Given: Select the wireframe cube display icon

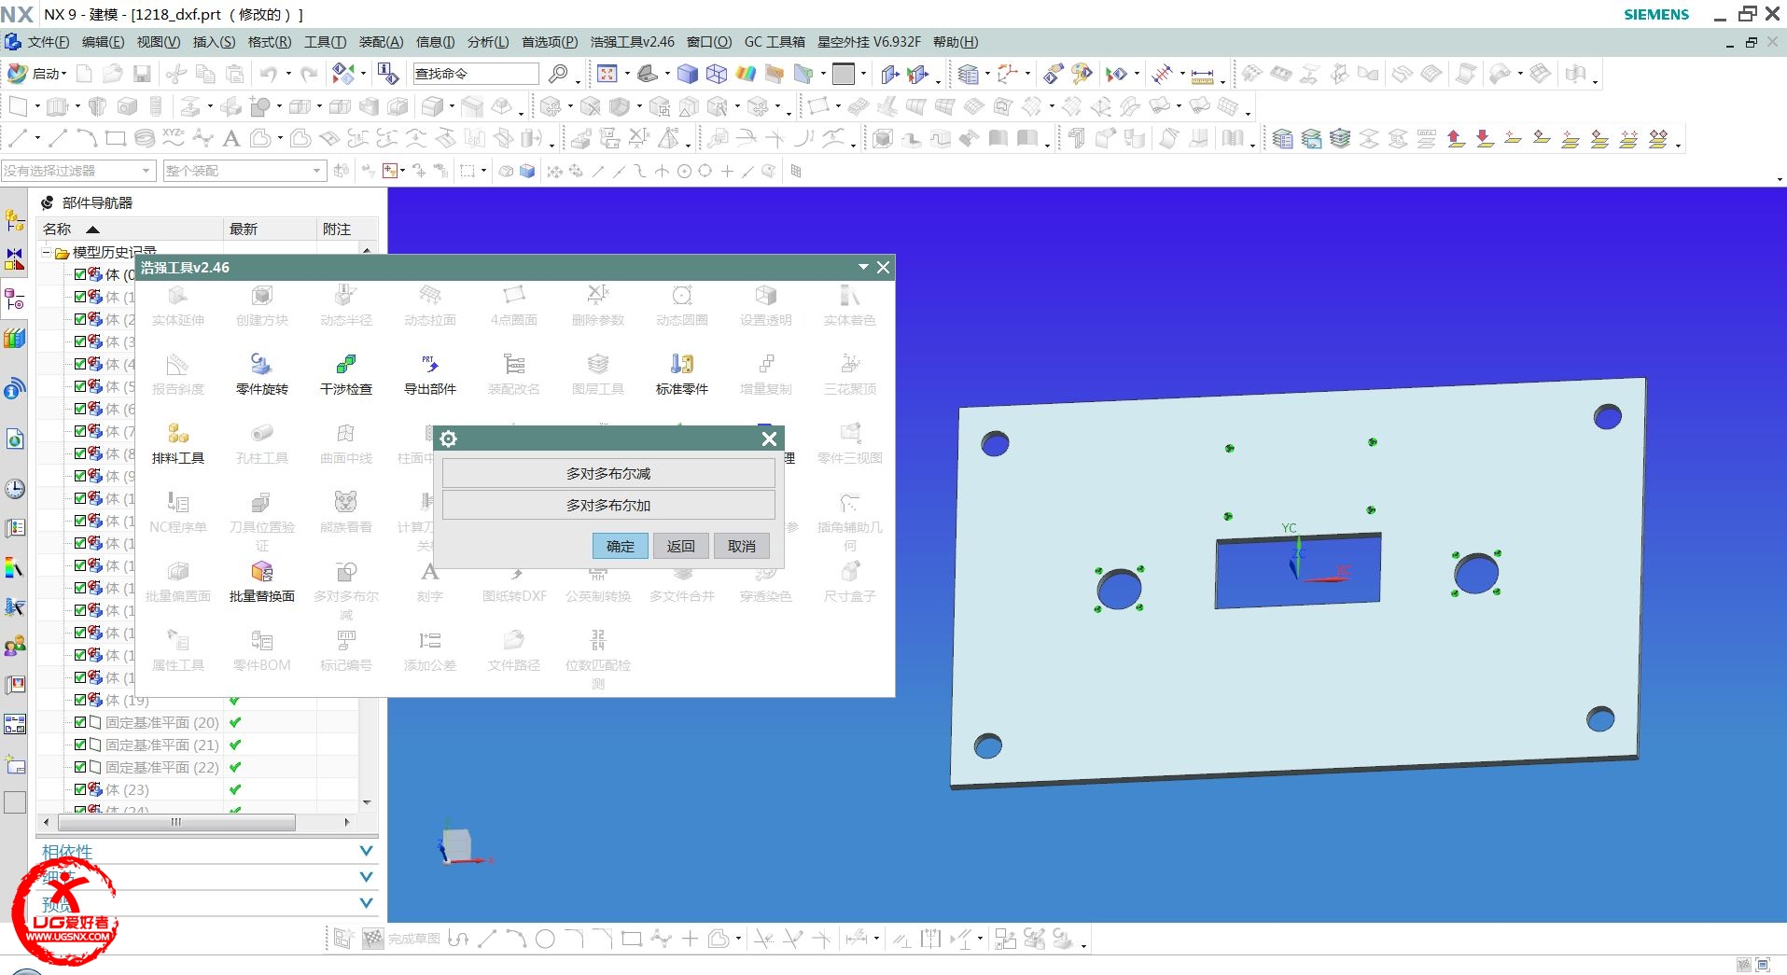Looking at the screenshot, I should (717, 74).
